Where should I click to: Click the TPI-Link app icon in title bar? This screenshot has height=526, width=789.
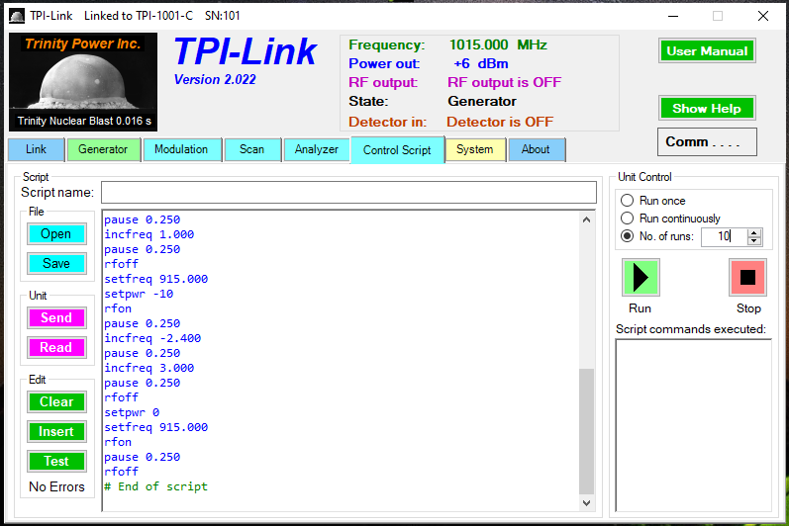17,16
